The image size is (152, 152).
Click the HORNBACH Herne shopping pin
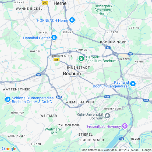[x=72, y=20]
